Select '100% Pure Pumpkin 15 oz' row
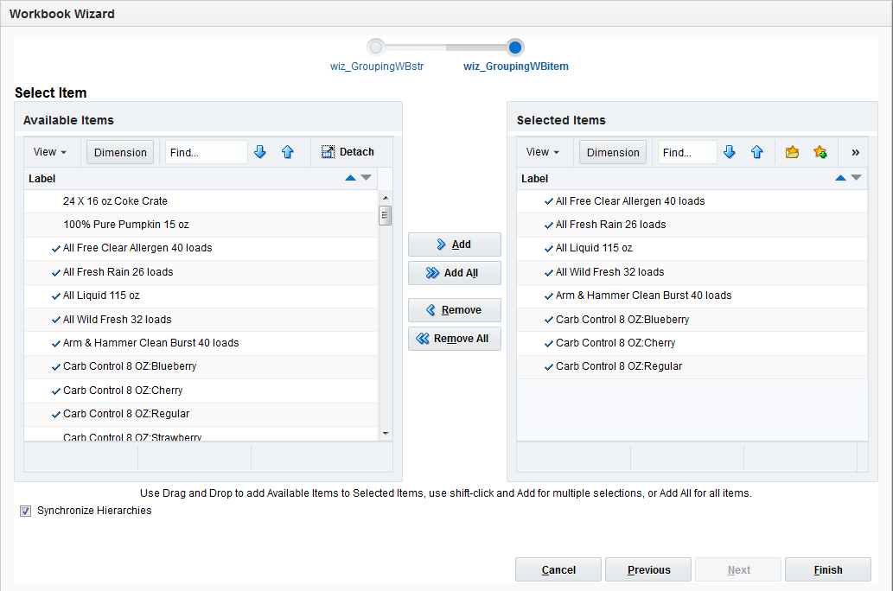Screen dimensions: 893x591 tap(201, 225)
